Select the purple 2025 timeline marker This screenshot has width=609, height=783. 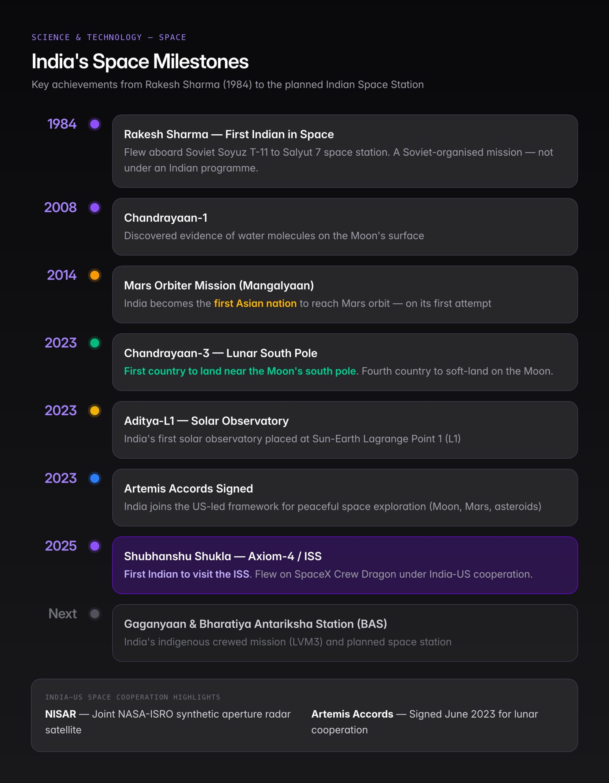click(x=95, y=546)
